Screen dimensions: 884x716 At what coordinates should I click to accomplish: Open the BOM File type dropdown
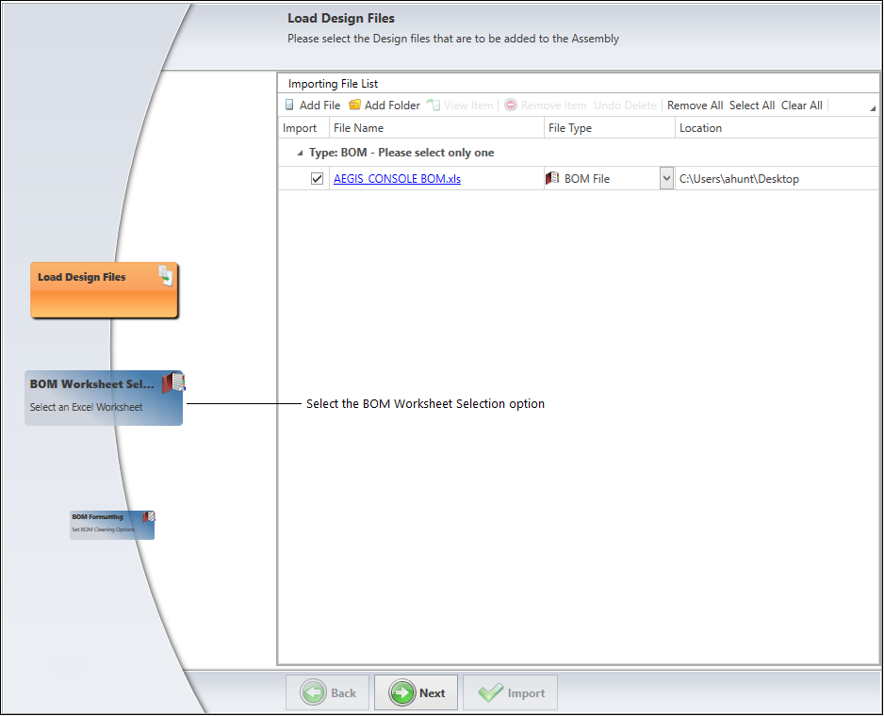[x=666, y=178]
